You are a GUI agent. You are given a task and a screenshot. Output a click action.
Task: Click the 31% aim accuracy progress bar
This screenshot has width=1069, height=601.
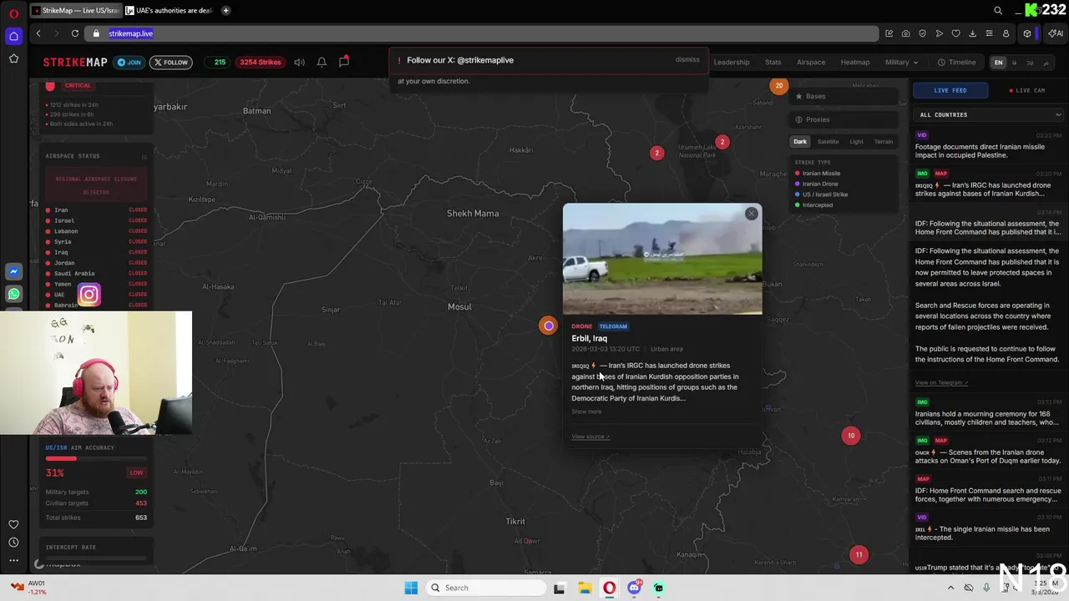(96, 458)
